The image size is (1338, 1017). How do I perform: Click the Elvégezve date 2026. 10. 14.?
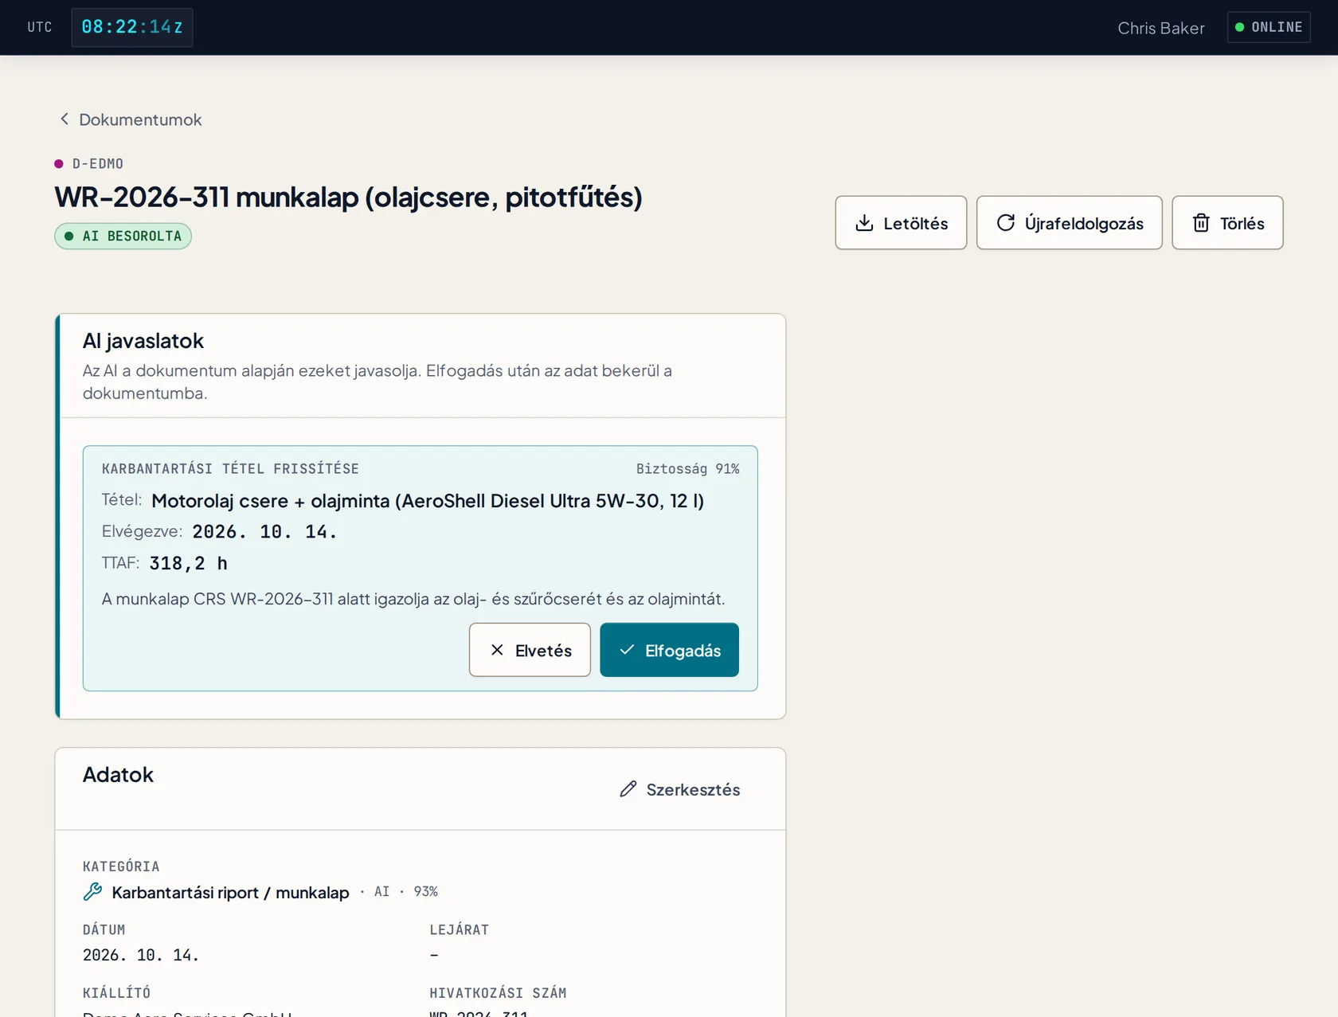pos(264,532)
